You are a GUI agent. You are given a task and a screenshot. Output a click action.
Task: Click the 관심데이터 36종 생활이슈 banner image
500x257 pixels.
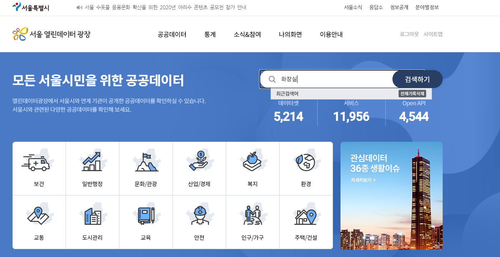tap(391, 195)
